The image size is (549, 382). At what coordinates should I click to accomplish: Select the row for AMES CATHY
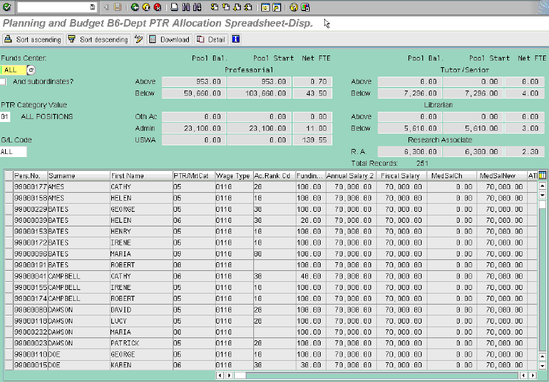point(9,187)
